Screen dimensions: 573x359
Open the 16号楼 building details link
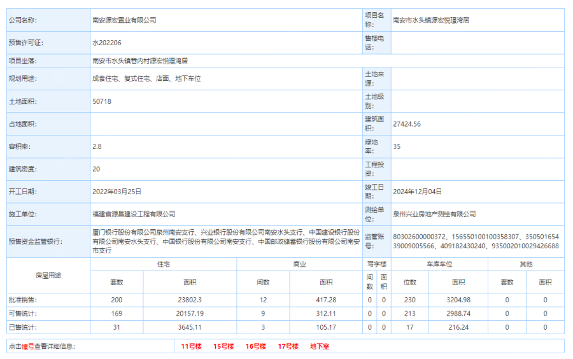[x=255, y=346]
